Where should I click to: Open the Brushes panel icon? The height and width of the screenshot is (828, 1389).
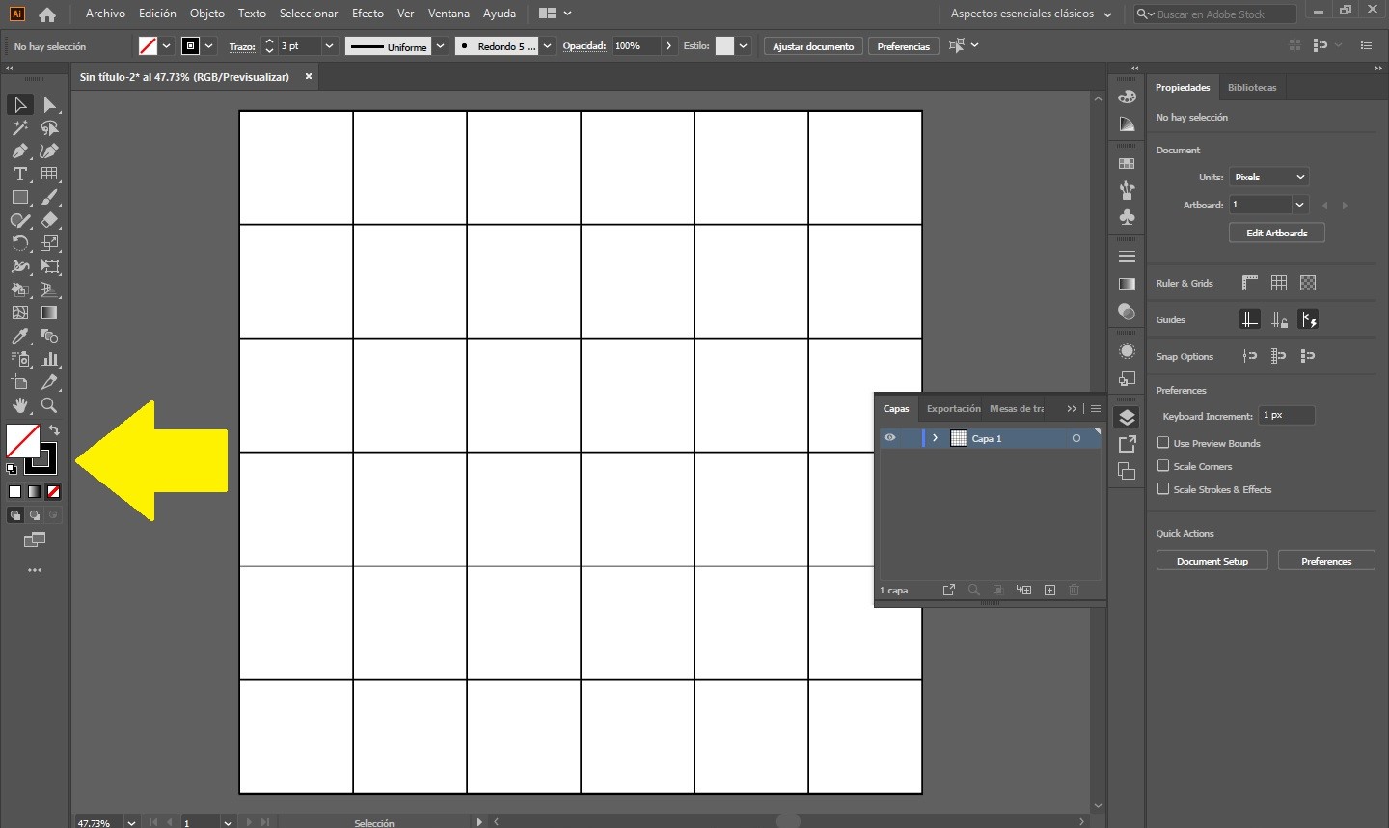(x=1127, y=190)
